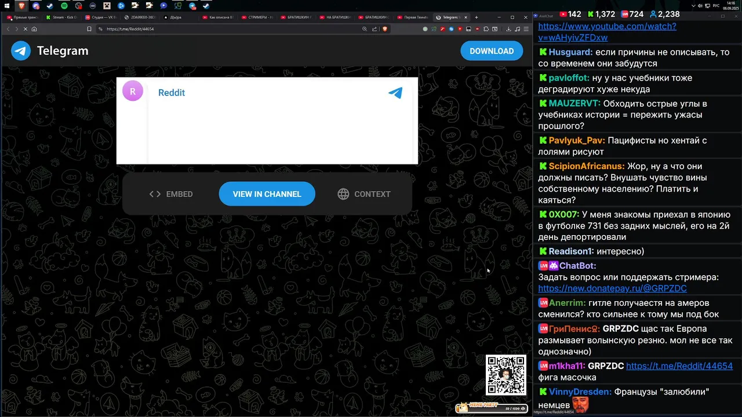Switch to the 'Д(ы)ра' tab
742x417 pixels.
pos(178,17)
